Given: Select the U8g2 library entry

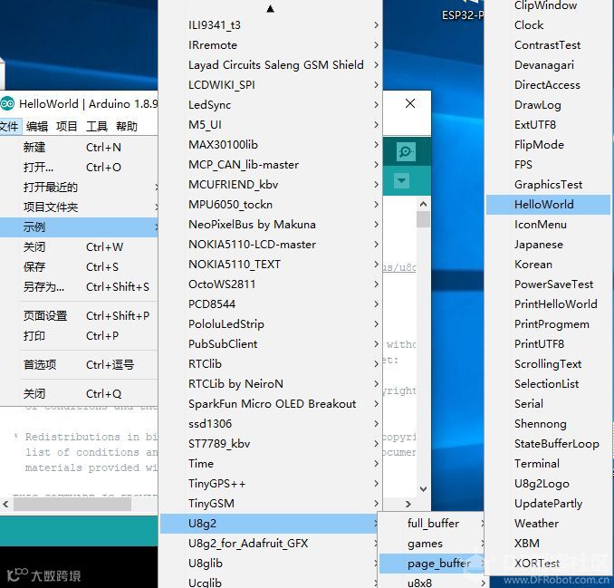Looking at the screenshot, I should point(270,524).
